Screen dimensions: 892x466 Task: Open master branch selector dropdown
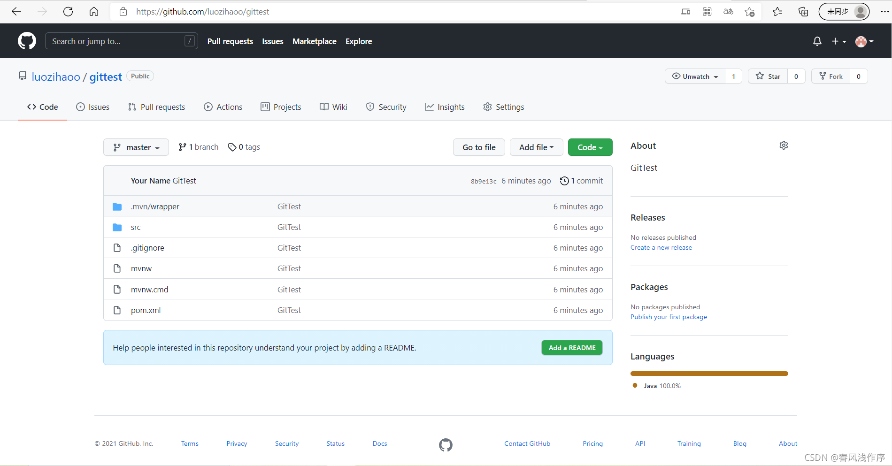pyautogui.click(x=136, y=147)
